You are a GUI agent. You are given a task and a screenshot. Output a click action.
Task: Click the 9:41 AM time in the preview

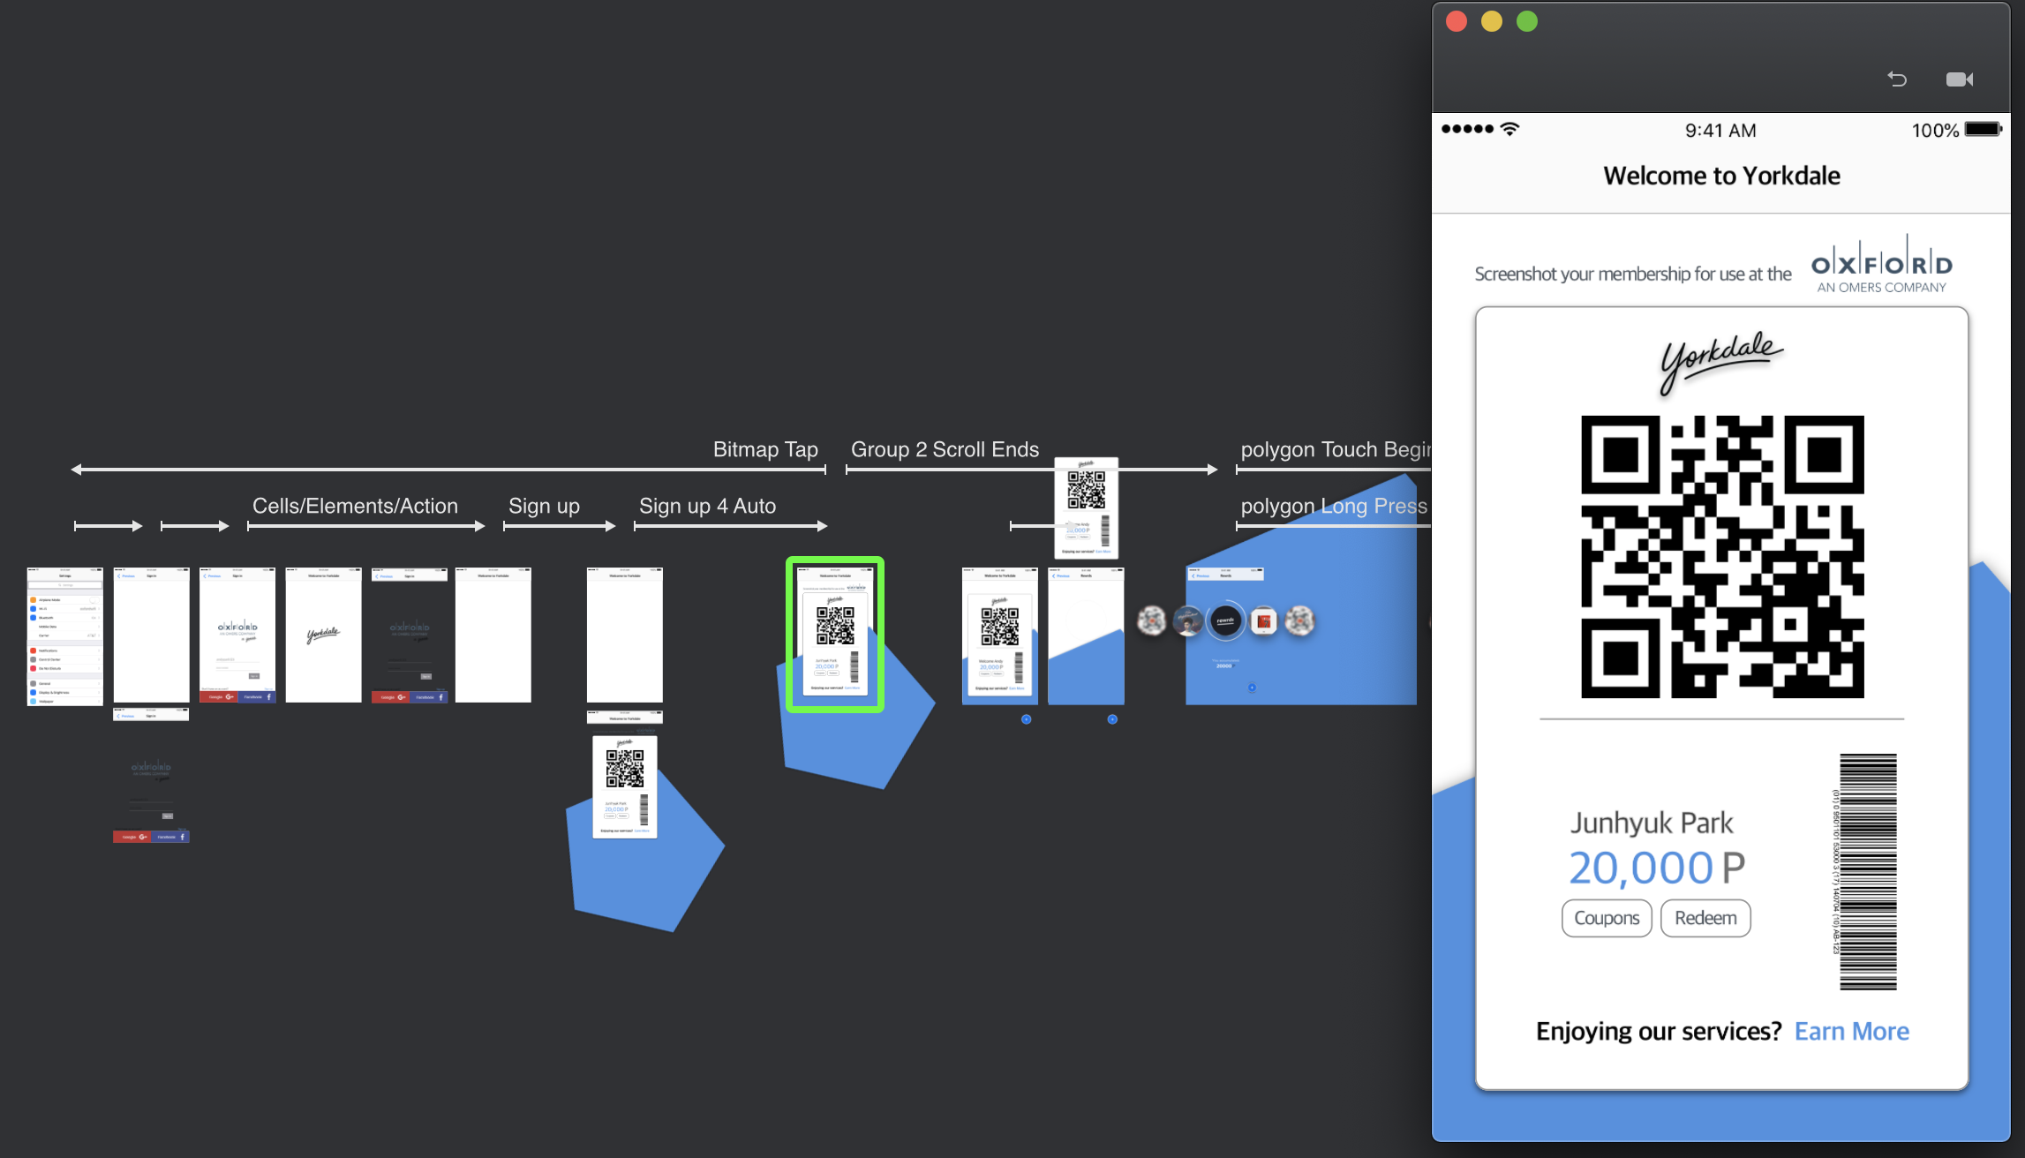point(1720,131)
